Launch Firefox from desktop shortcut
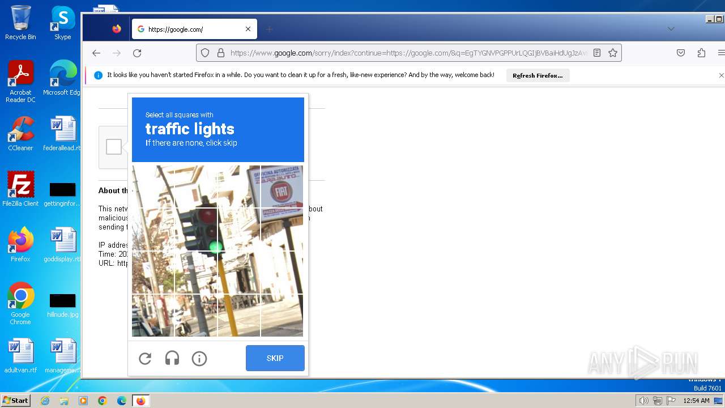725x408 pixels. coord(20,245)
